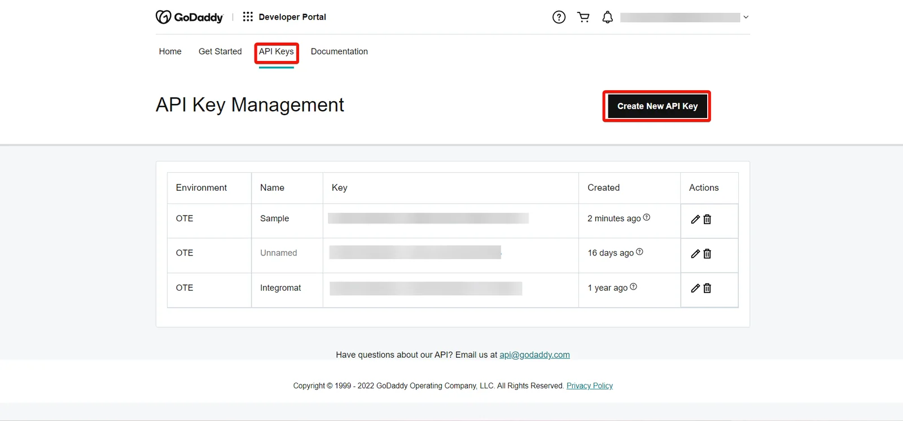Click the '16 days ago' text
The image size is (903, 421).
[611, 253]
